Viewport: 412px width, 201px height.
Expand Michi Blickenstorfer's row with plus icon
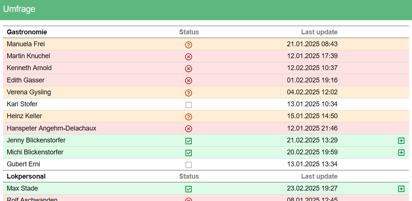401,153
